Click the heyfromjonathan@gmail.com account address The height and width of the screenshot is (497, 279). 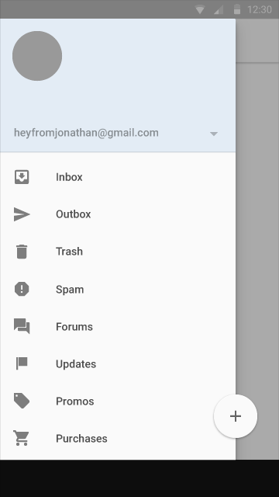[x=86, y=133]
